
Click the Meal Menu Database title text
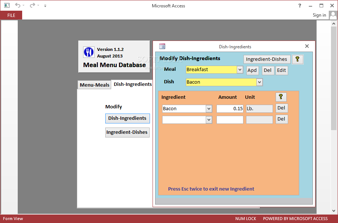point(115,65)
